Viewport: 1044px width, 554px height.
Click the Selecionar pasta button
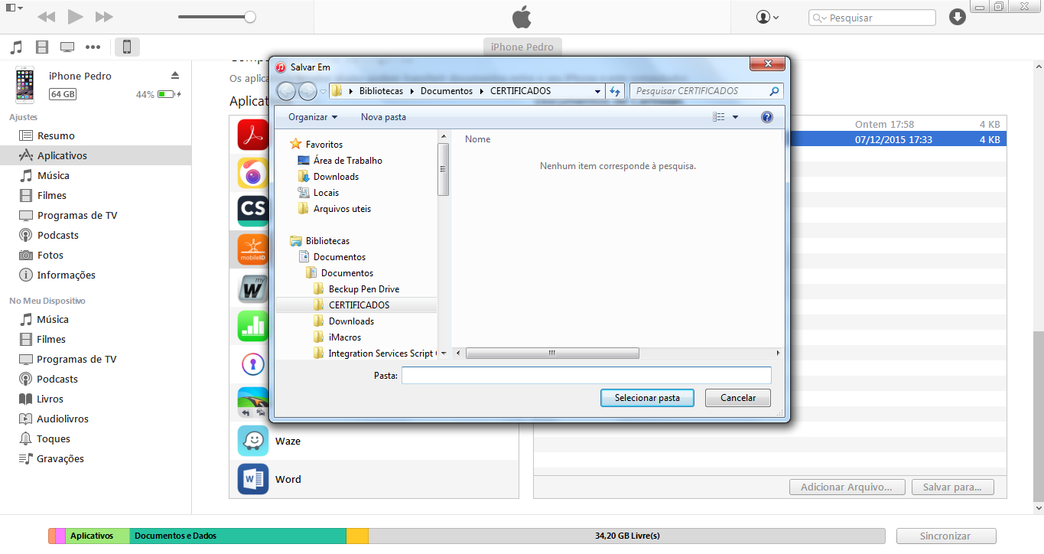click(x=647, y=398)
